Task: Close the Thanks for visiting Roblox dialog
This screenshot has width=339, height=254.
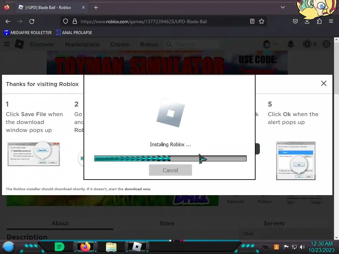Action: point(324,83)
